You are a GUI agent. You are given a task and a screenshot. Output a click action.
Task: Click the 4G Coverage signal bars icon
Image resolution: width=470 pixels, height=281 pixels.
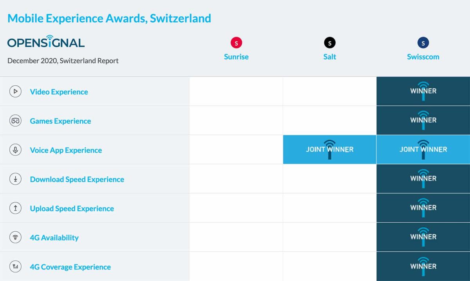click(x=15, y=267)
